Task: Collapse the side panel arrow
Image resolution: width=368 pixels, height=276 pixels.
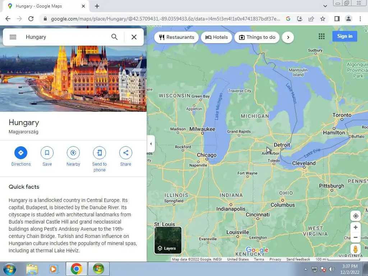Action: (151, 144)
